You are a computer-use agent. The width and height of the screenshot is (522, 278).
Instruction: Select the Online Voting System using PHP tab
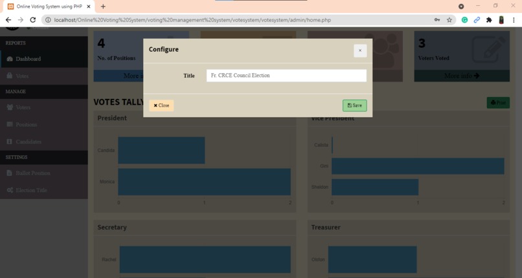(x=49, y=6)
